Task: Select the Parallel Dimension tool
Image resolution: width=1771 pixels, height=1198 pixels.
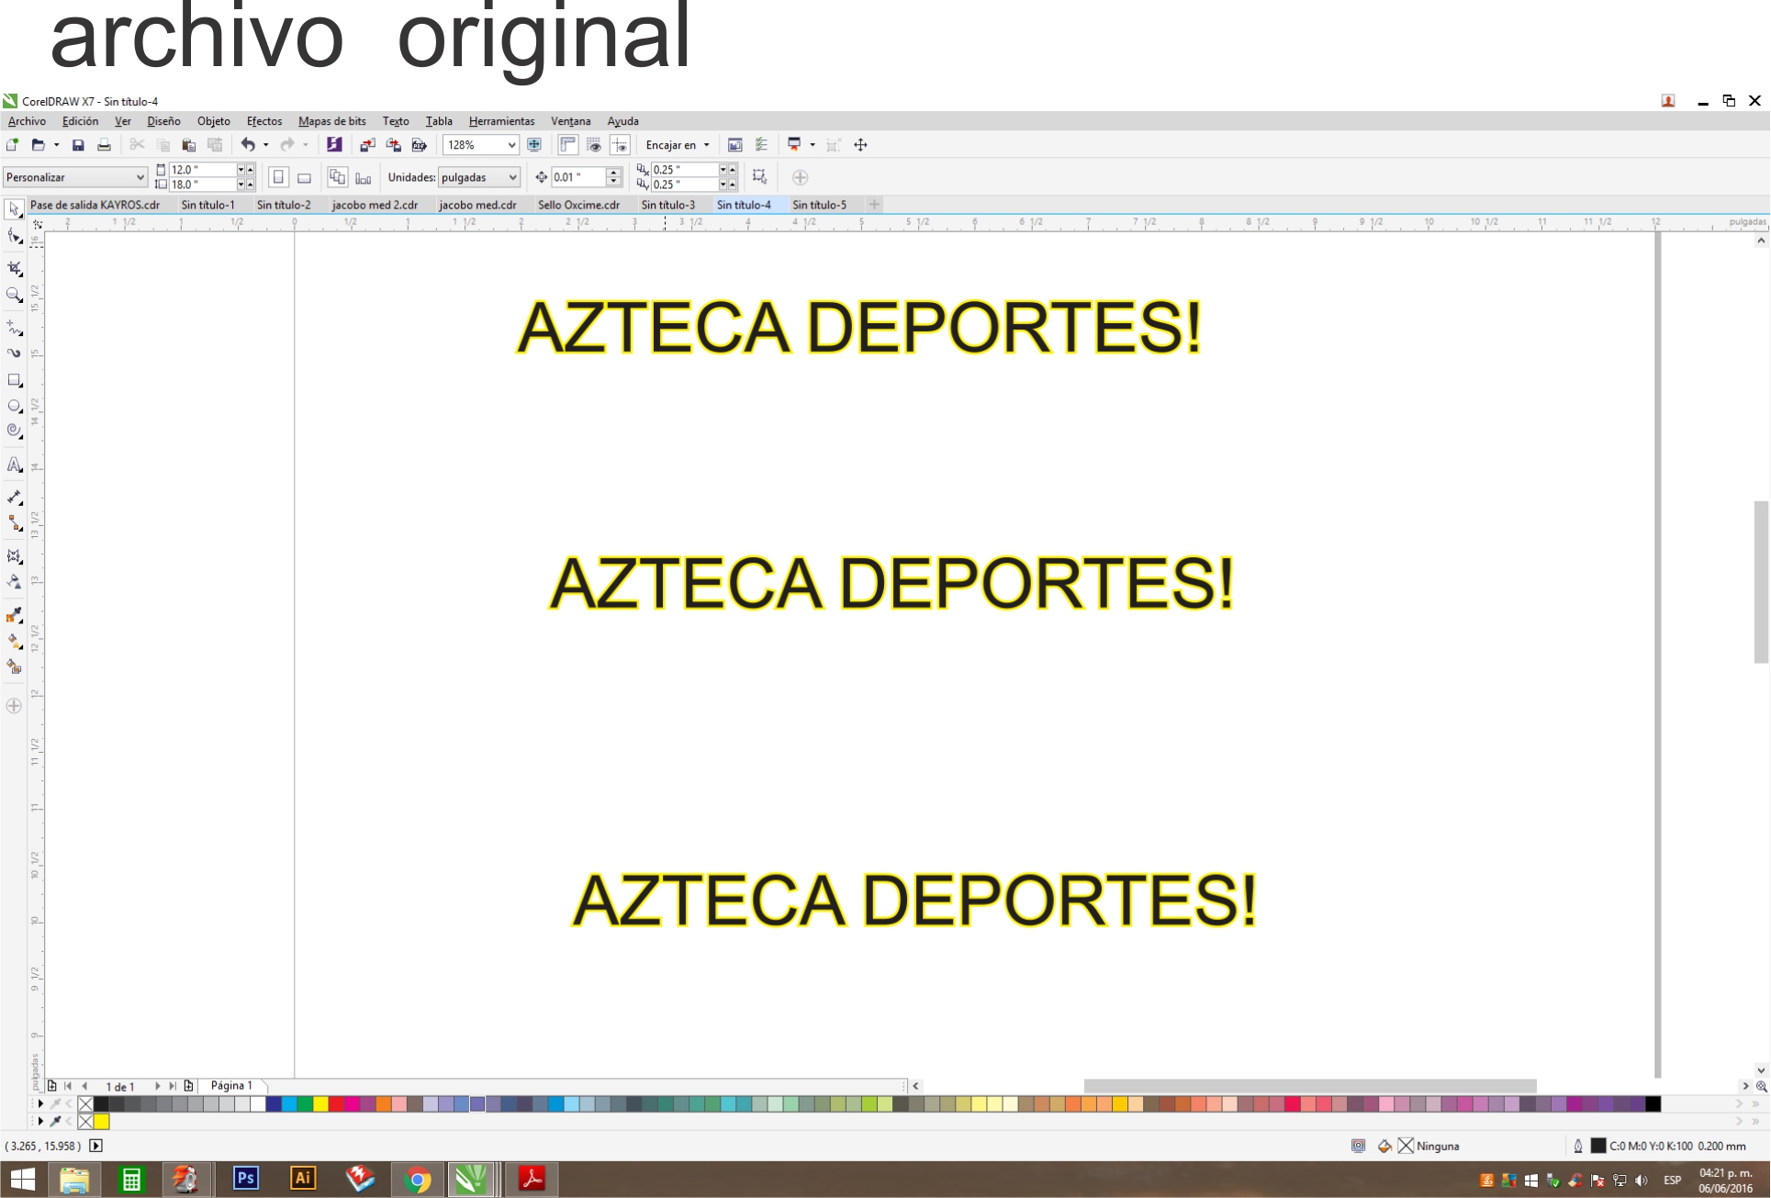Action: [x=15, y=498]
